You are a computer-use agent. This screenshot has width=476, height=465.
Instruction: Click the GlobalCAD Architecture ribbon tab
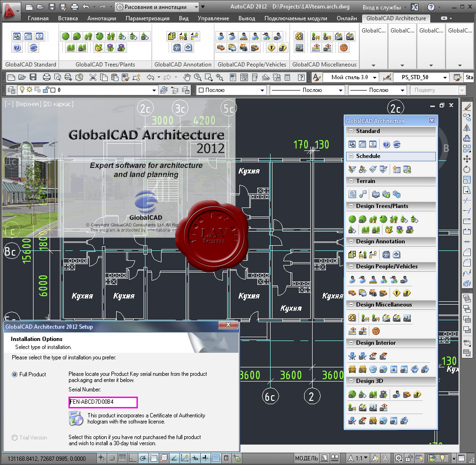tap(396, 18)
